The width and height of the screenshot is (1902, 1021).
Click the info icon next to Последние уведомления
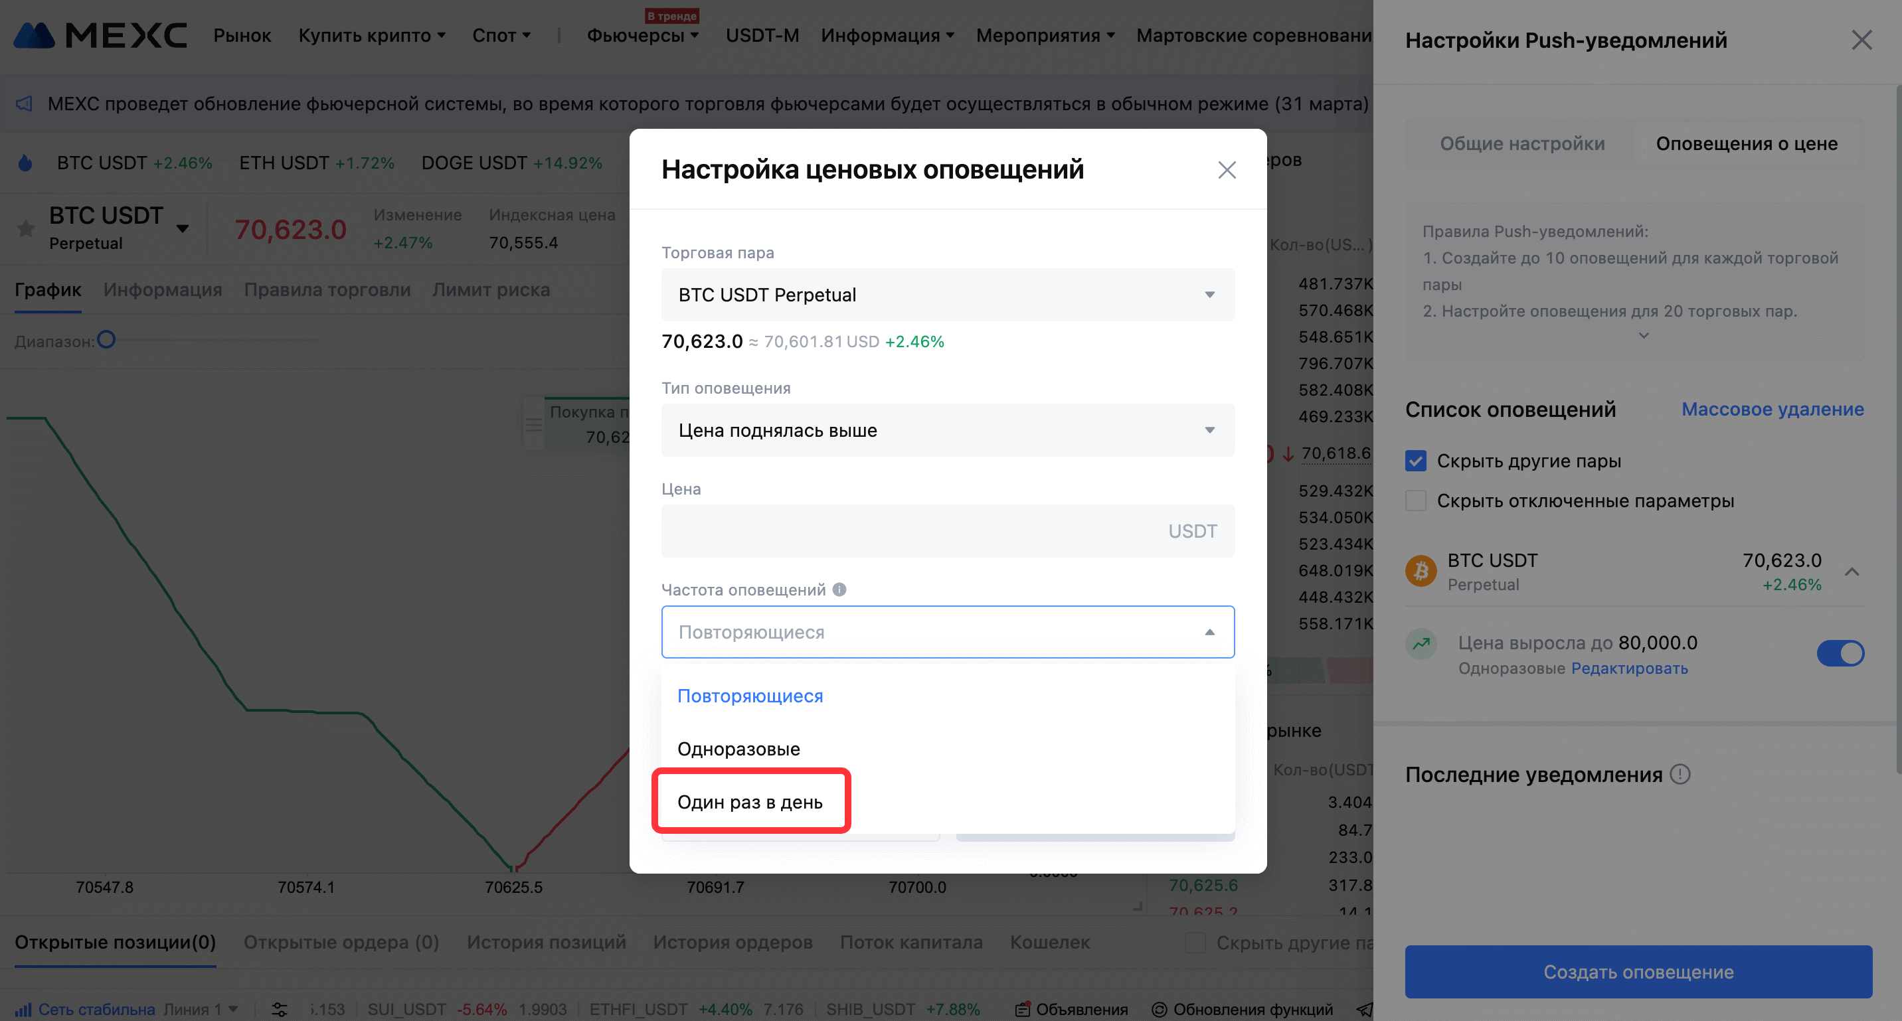1680,775
